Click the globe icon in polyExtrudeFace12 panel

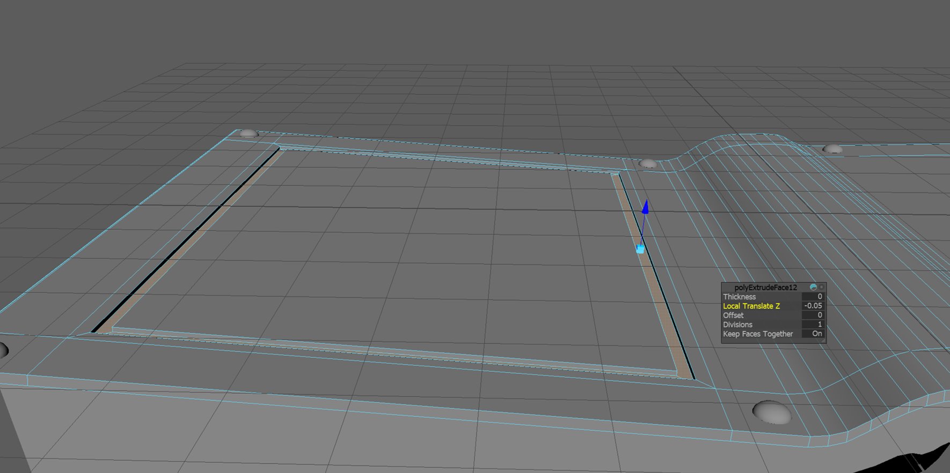(x=813, y=288)
